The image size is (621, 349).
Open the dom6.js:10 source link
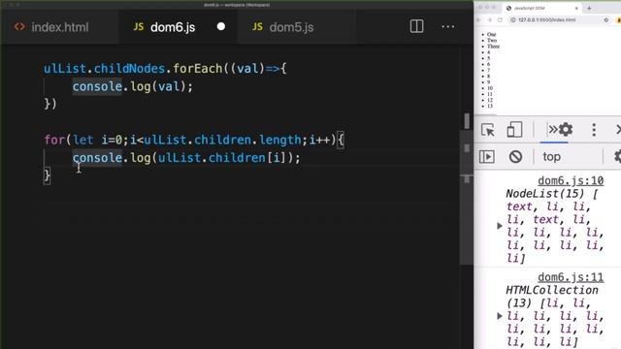tap(571, 181)
